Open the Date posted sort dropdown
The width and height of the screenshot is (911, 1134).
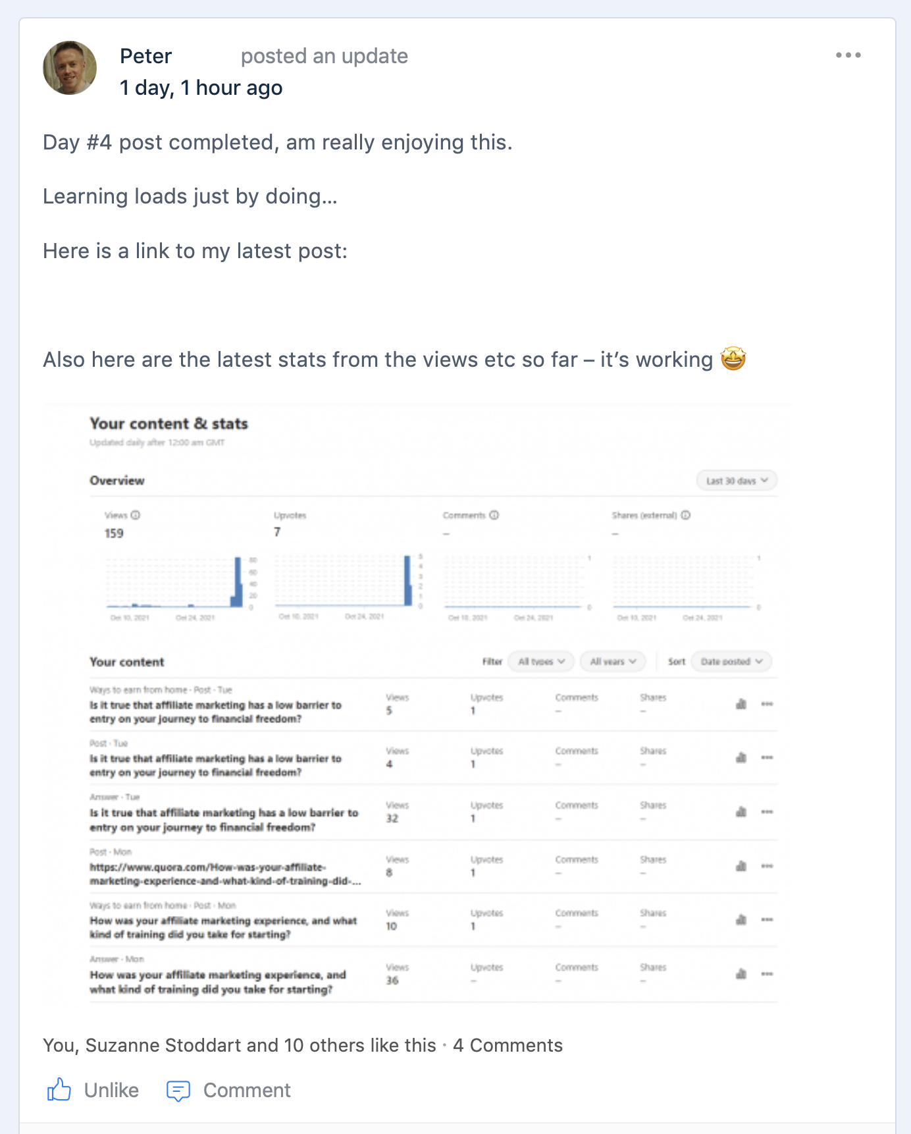731,661
